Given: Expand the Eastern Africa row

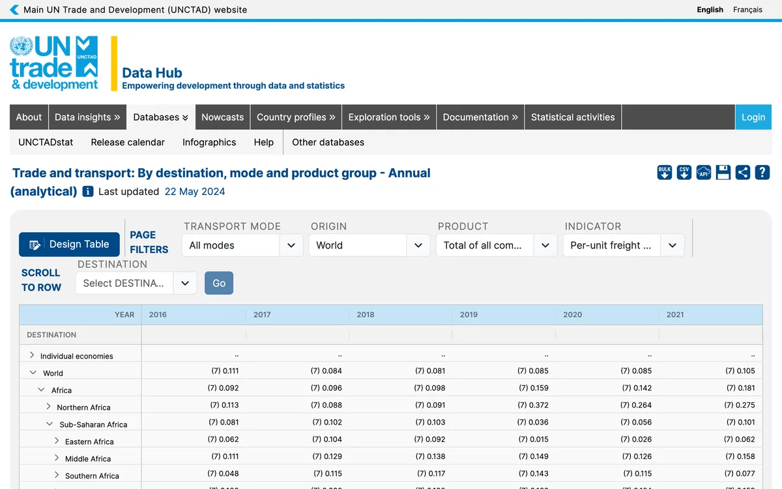Looking at the screenshot, I should (57, 441).
